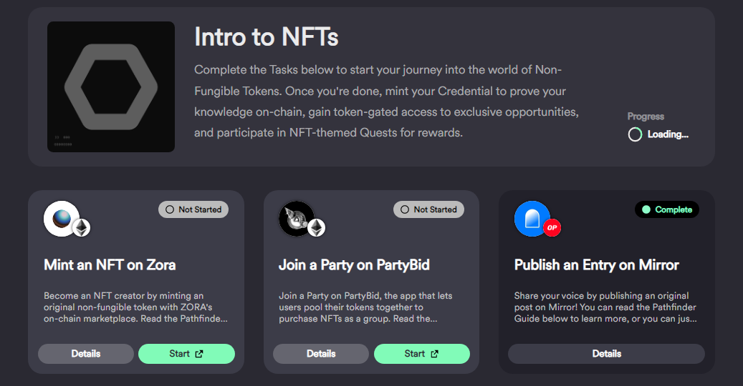
Task: Click the external-link icon on PartyBid Start
Action: tap(434, 354)
